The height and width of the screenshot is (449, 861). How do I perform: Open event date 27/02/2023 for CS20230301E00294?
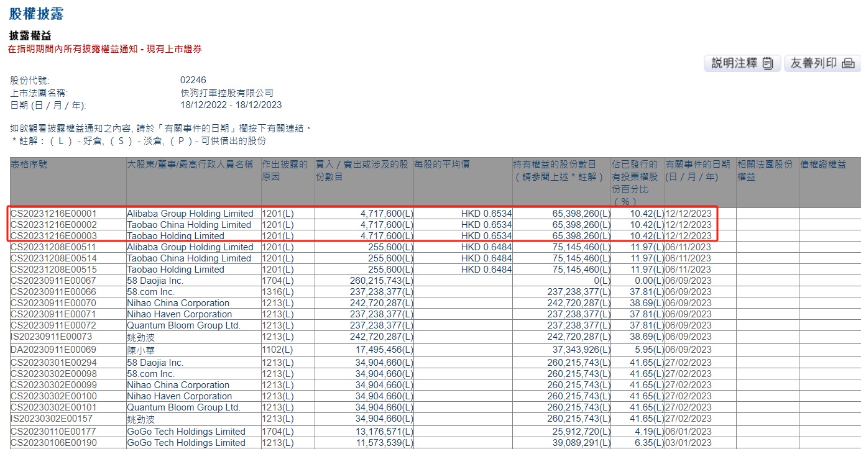688,363
